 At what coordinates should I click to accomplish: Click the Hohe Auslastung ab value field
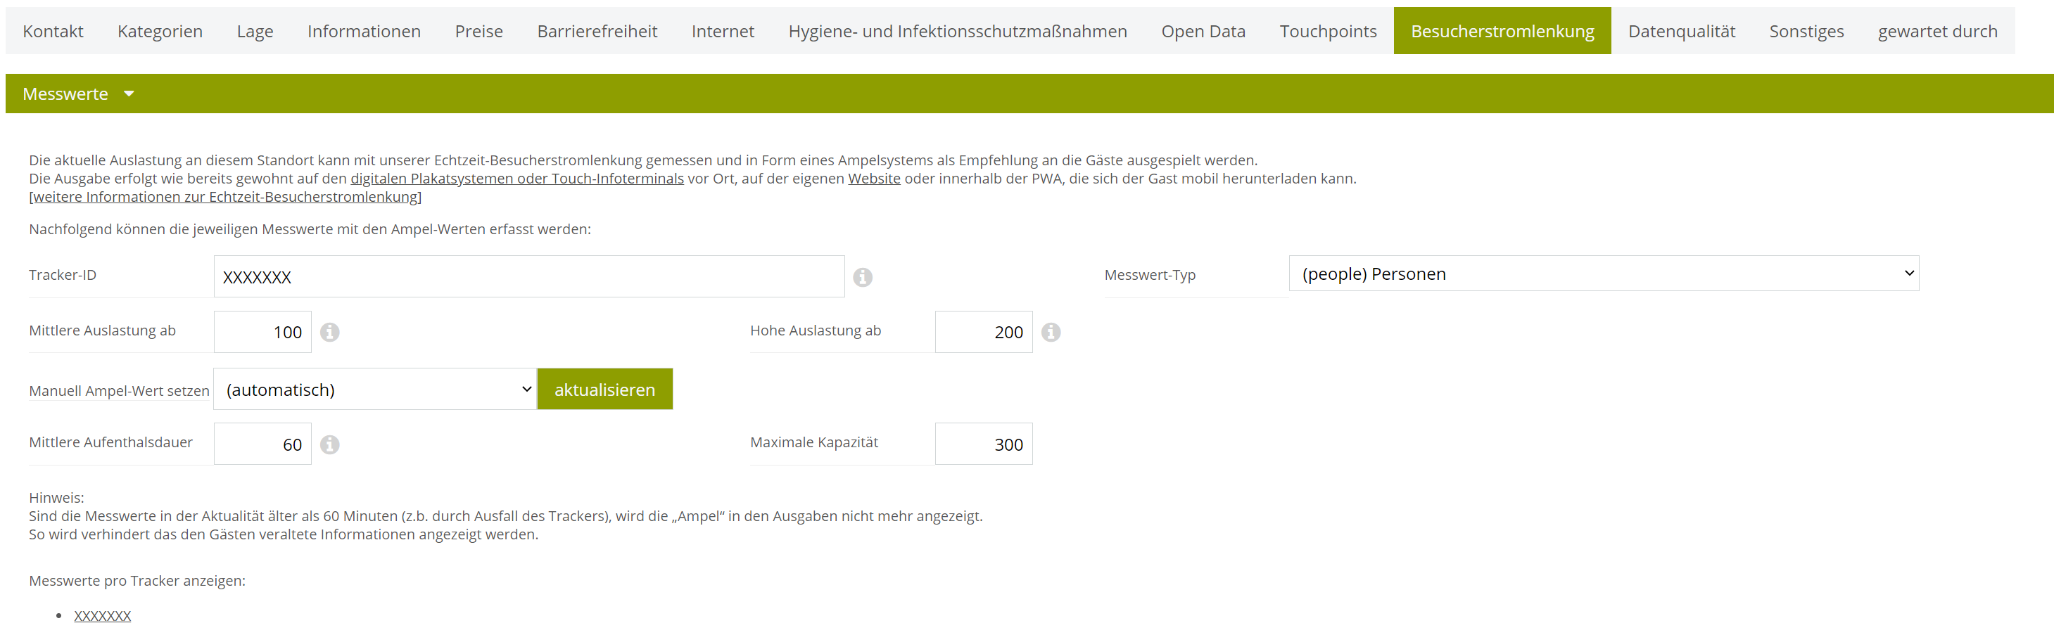pyautogui.click(x=983, y=332)
